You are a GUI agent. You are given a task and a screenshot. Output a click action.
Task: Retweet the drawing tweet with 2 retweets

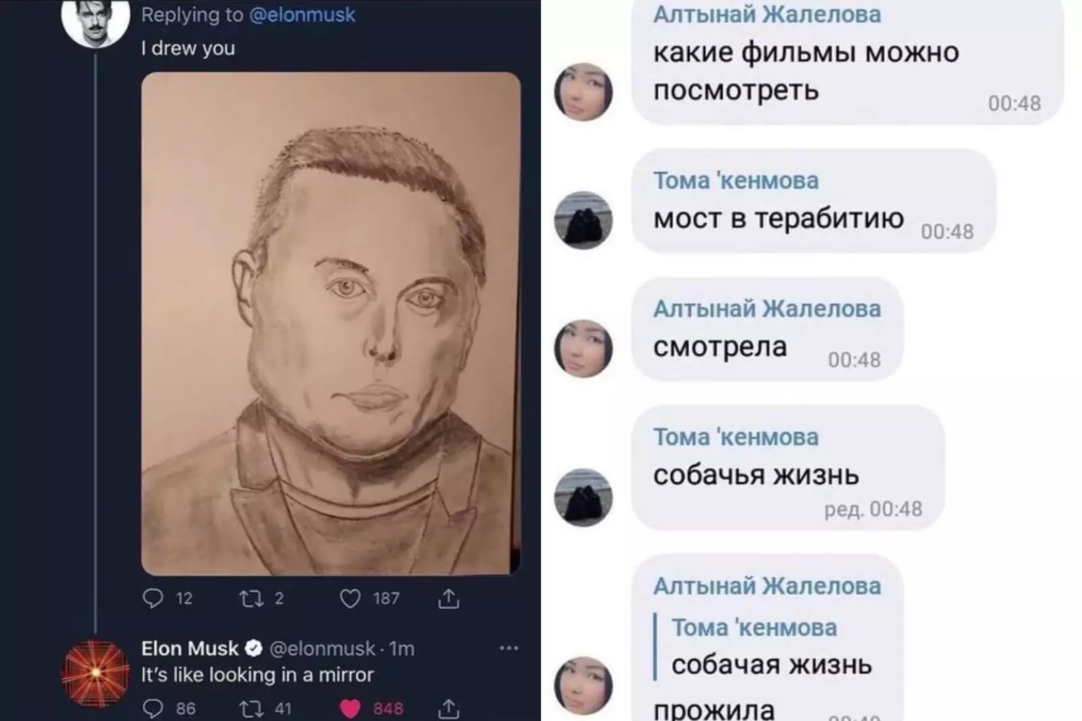[252, 598]
